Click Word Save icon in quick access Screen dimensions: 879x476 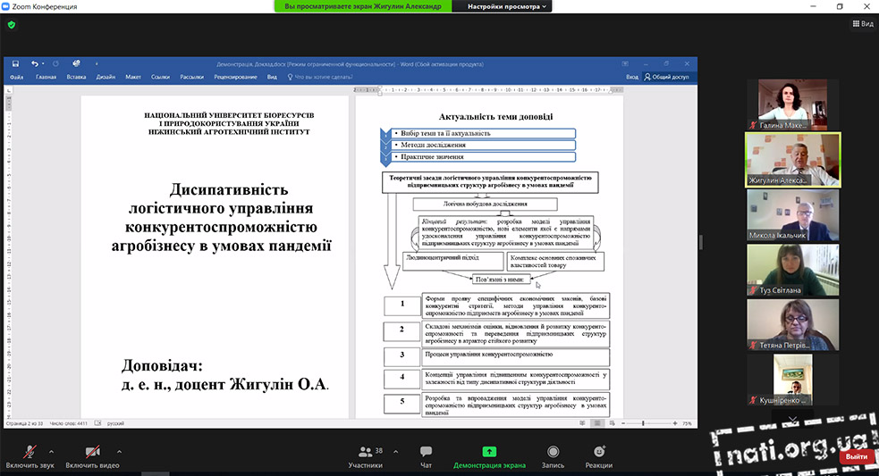pyautogui.click(x=16, y=63)
